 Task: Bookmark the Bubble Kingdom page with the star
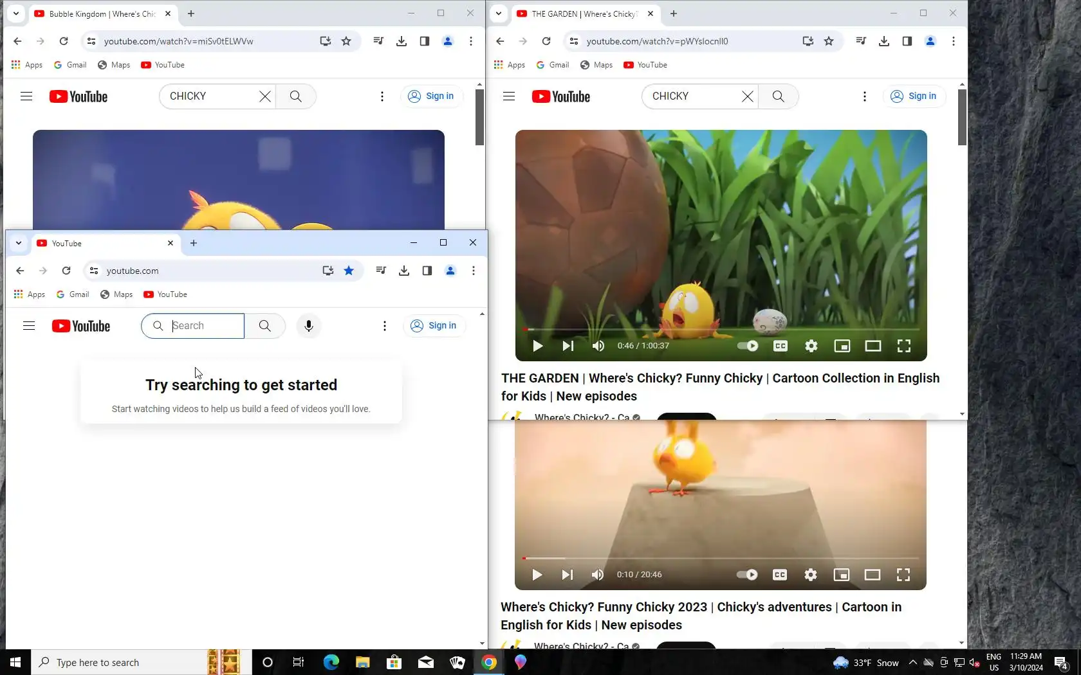click(x=346, y=41)
